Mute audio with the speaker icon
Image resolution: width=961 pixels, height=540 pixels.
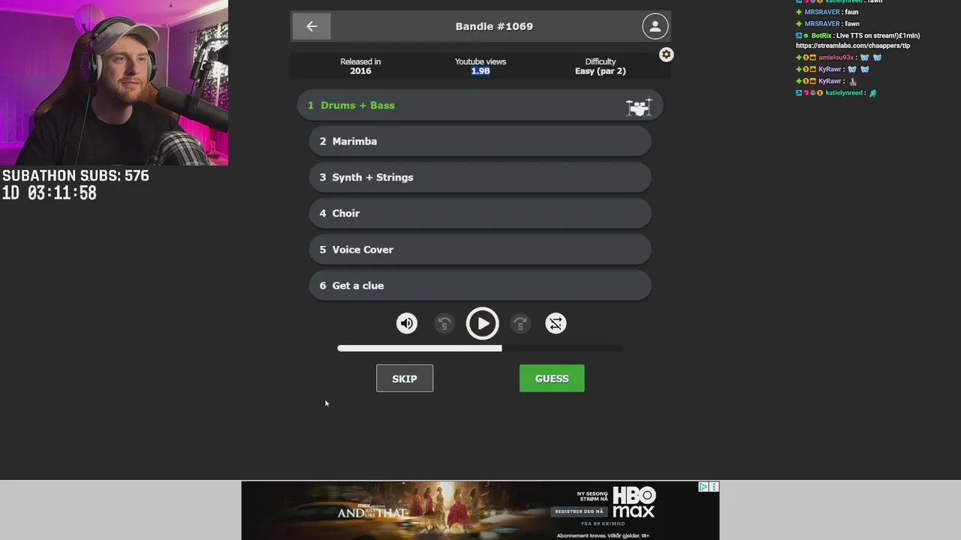click(407, 323)
